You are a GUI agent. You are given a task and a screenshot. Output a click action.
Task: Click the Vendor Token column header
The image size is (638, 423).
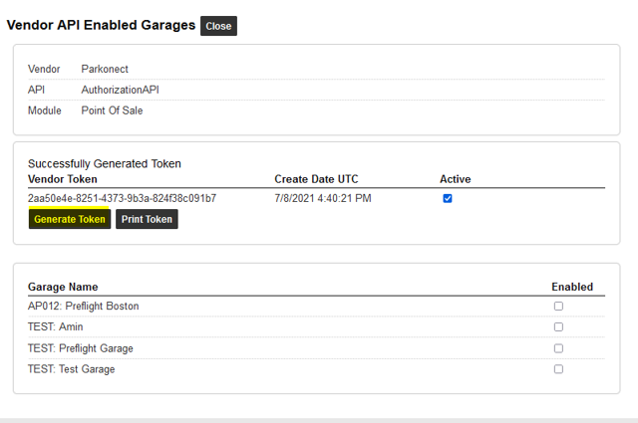click(63, 179)
